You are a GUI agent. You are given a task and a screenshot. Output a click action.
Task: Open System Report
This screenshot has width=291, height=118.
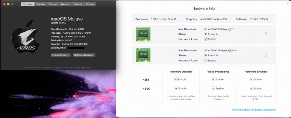pyautogui.click(x=61, y=55)
